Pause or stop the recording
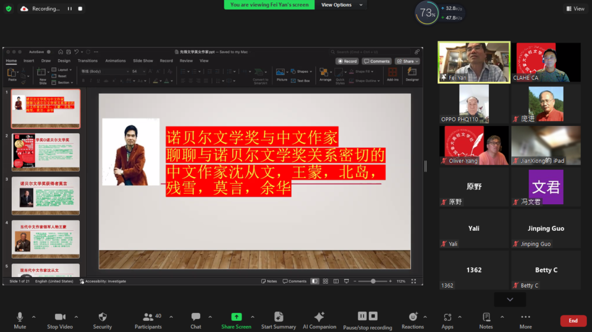 368,317
